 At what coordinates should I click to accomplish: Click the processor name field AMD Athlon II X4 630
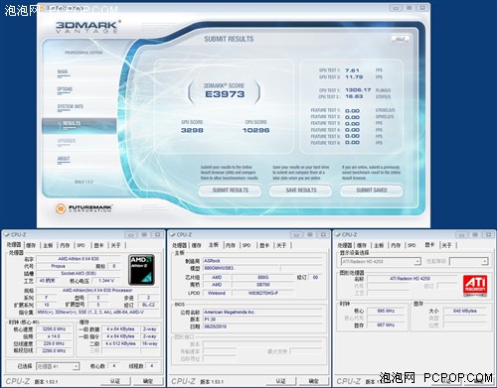[79, 259]
